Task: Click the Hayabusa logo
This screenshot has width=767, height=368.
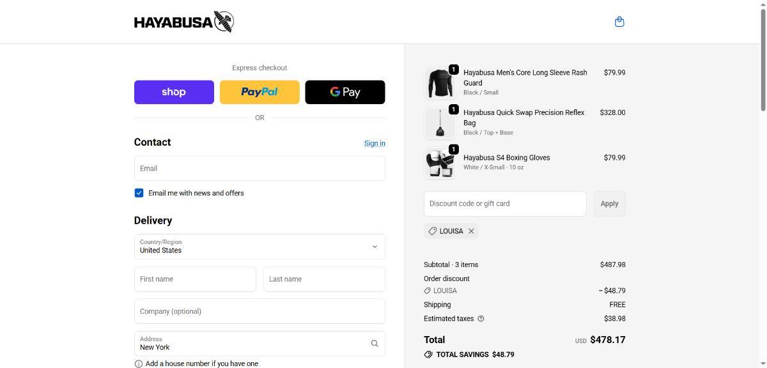Action: click(183, 22)
